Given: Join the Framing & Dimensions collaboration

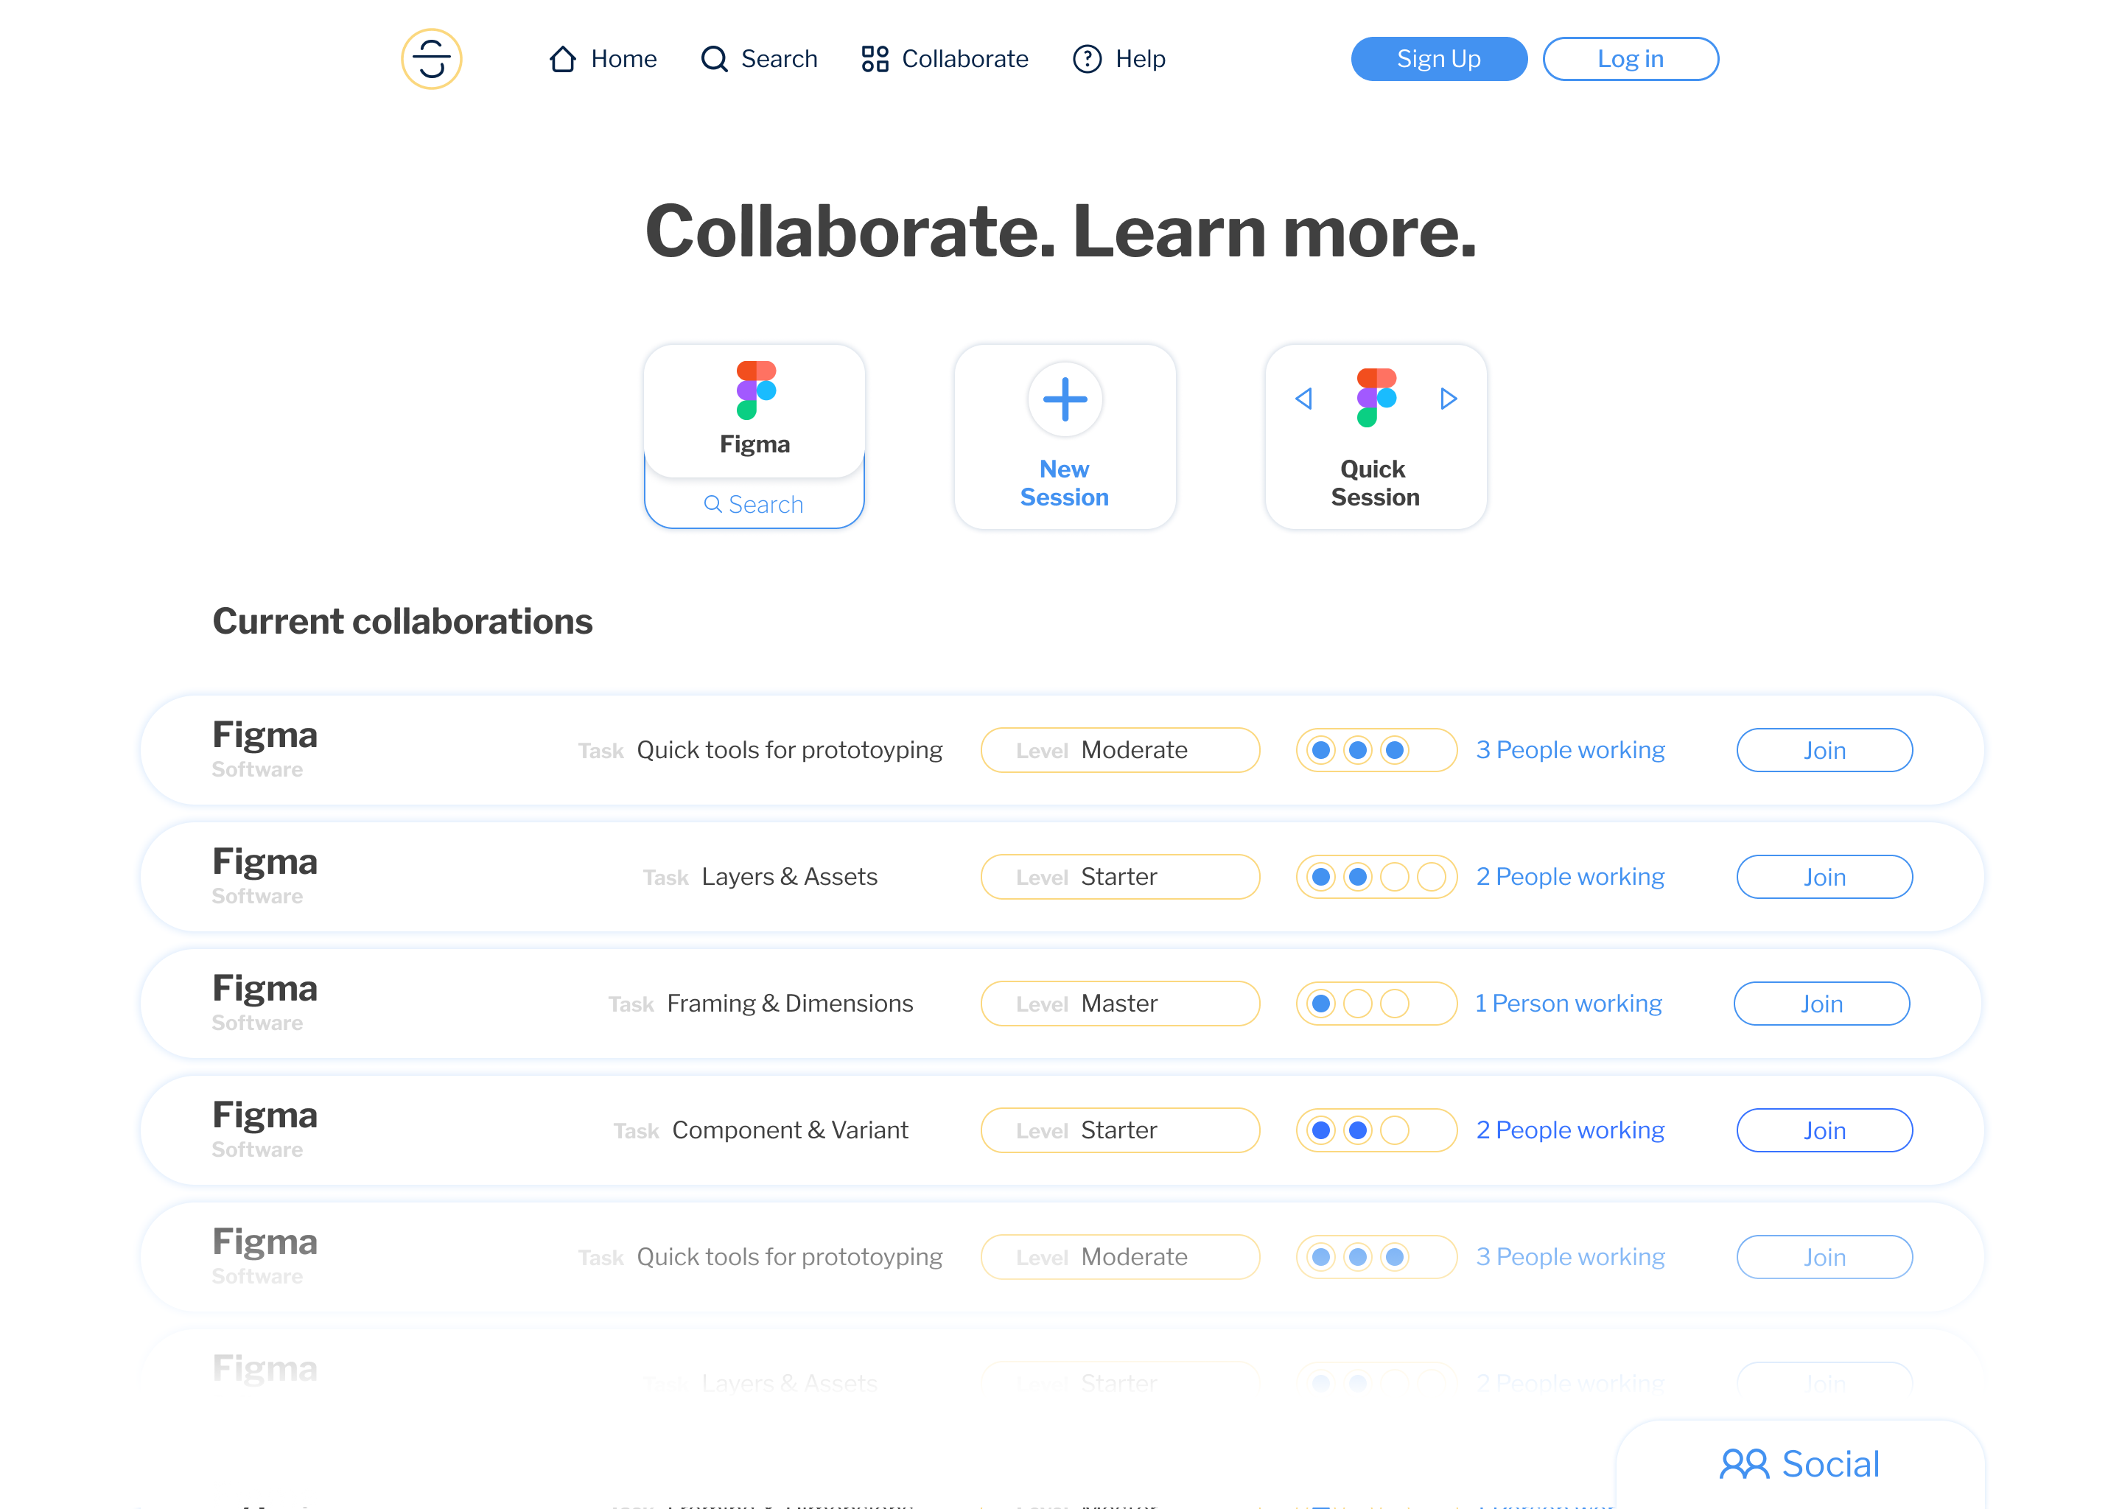Looking at the screenshot, I should pos(1821,1004).
